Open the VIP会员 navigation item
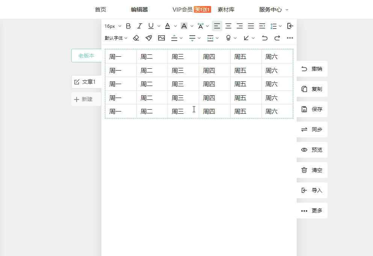This screenshot has height=256, width=373. click(x=183, y=9)
